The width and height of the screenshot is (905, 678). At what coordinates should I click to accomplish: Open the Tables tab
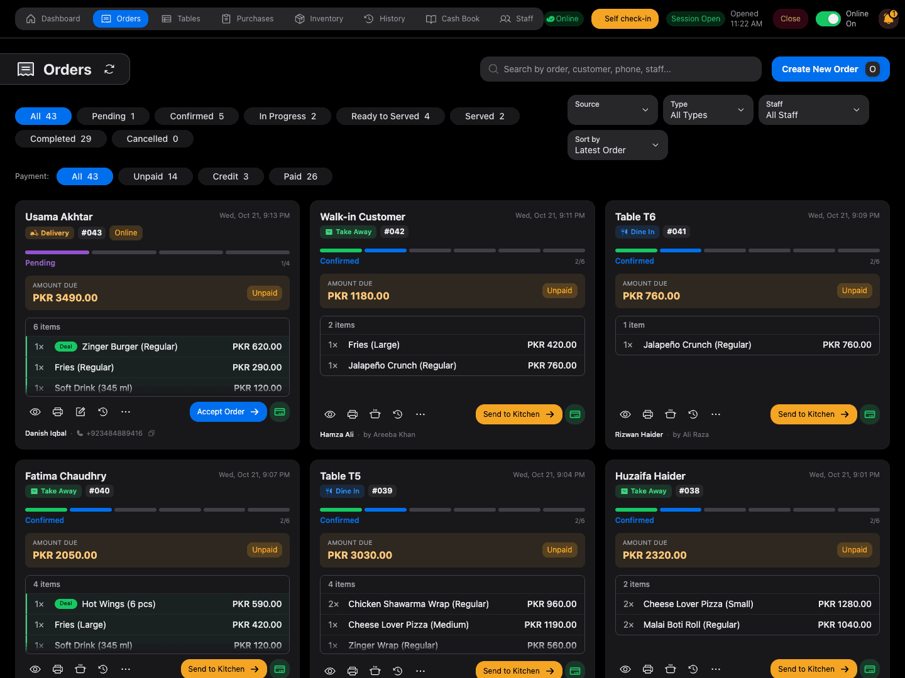point(181,19)
